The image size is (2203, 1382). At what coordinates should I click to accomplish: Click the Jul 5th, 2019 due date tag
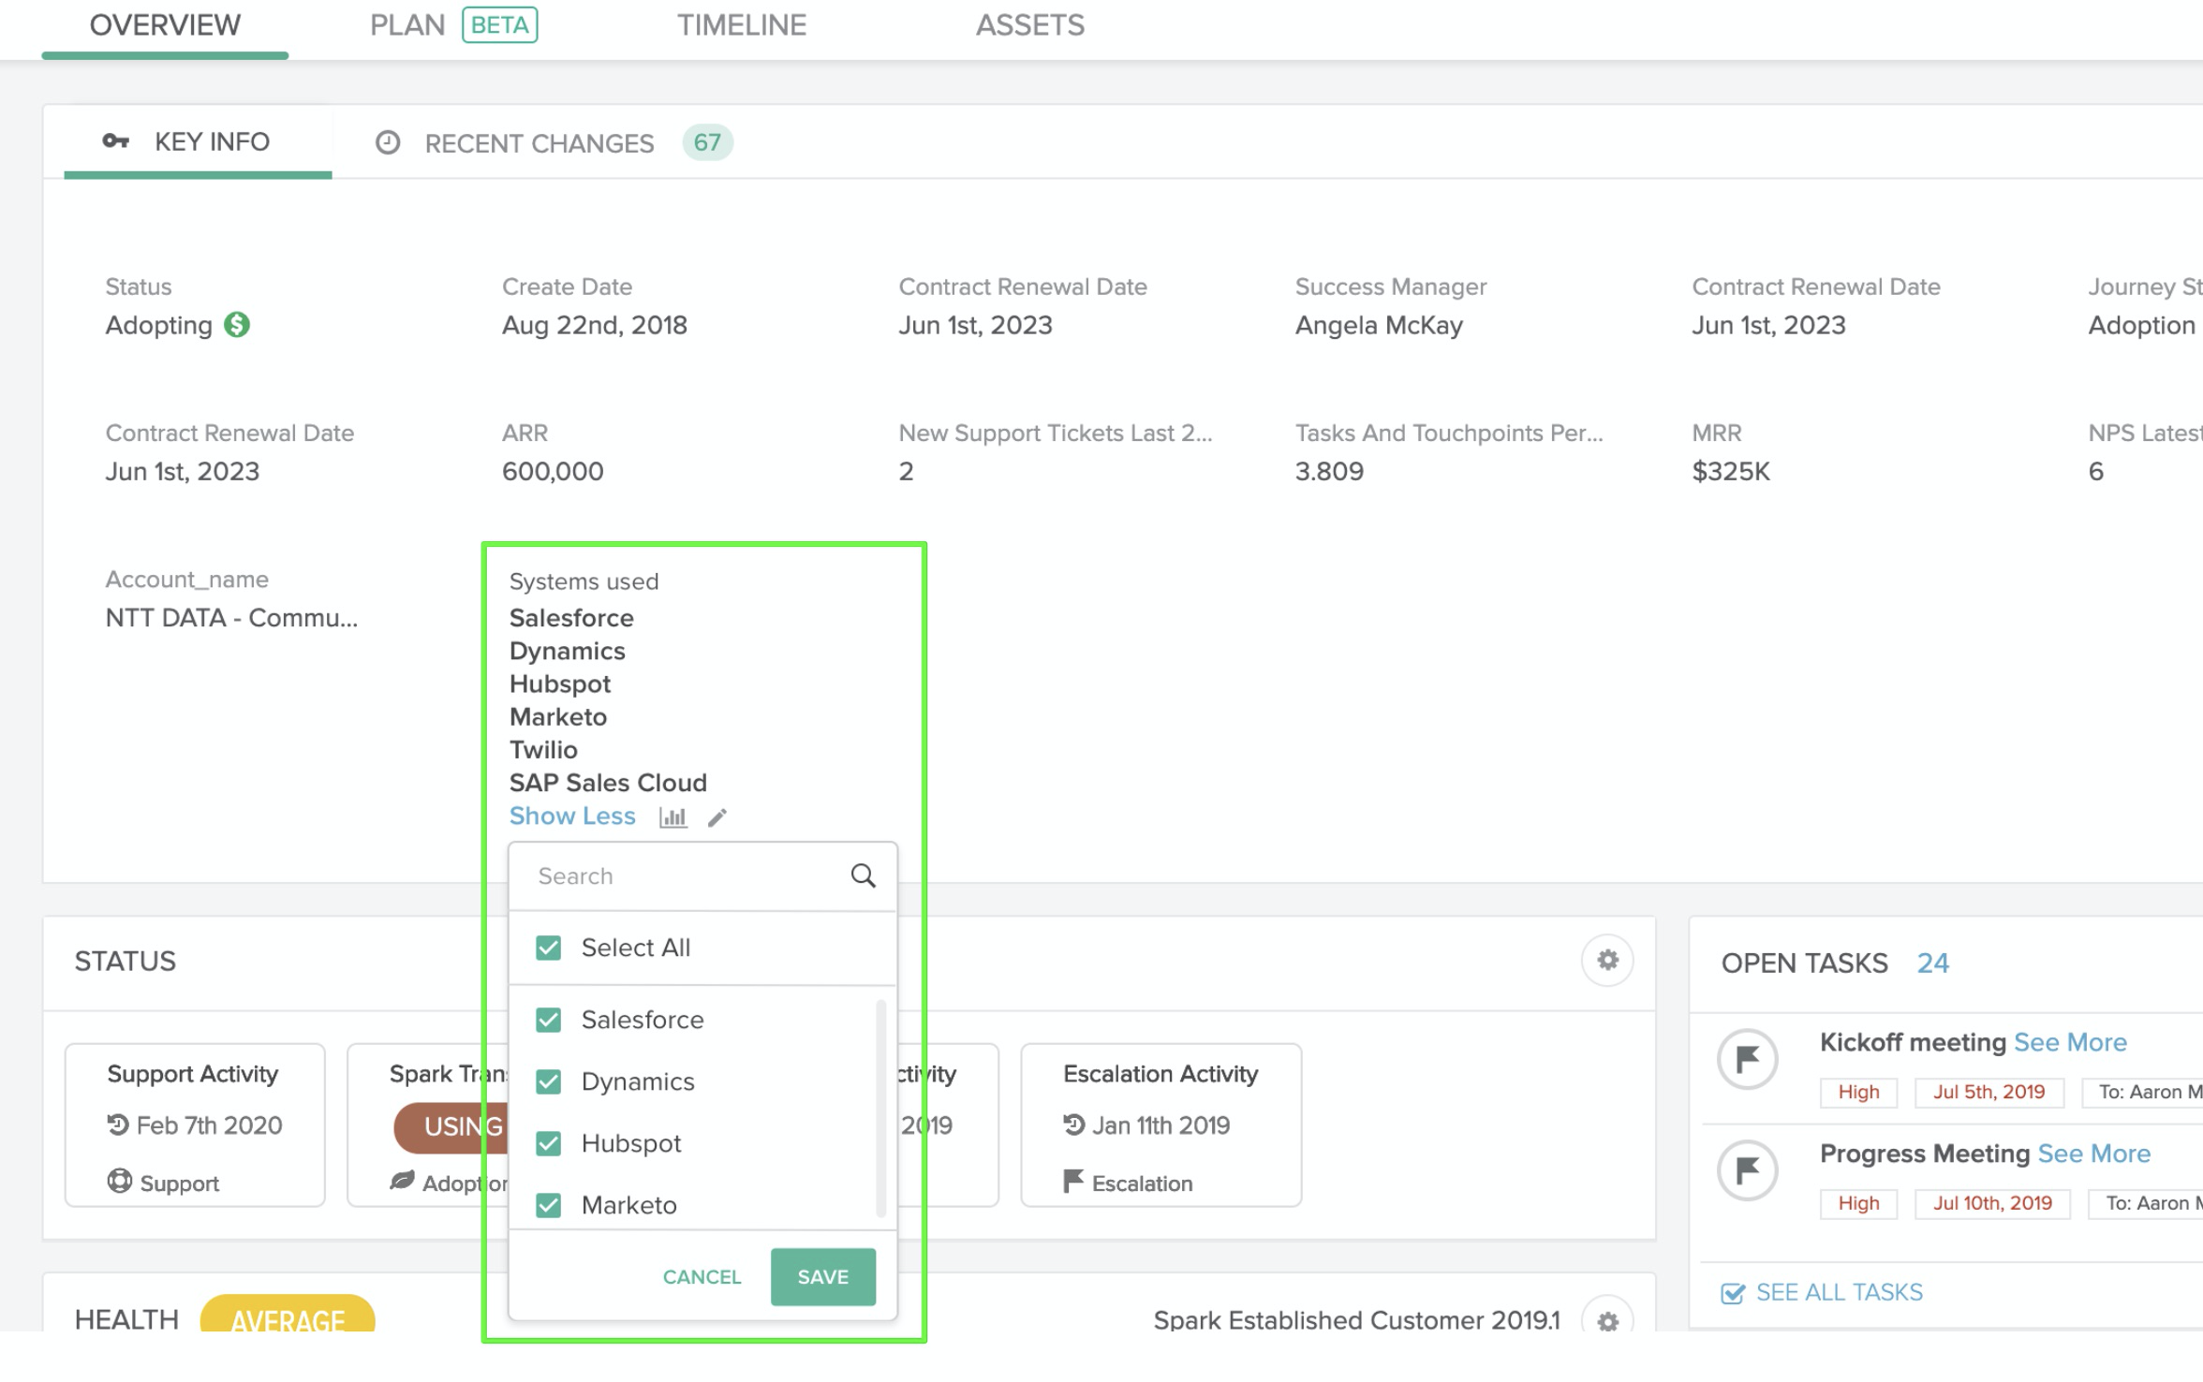coord(1989,1092)
